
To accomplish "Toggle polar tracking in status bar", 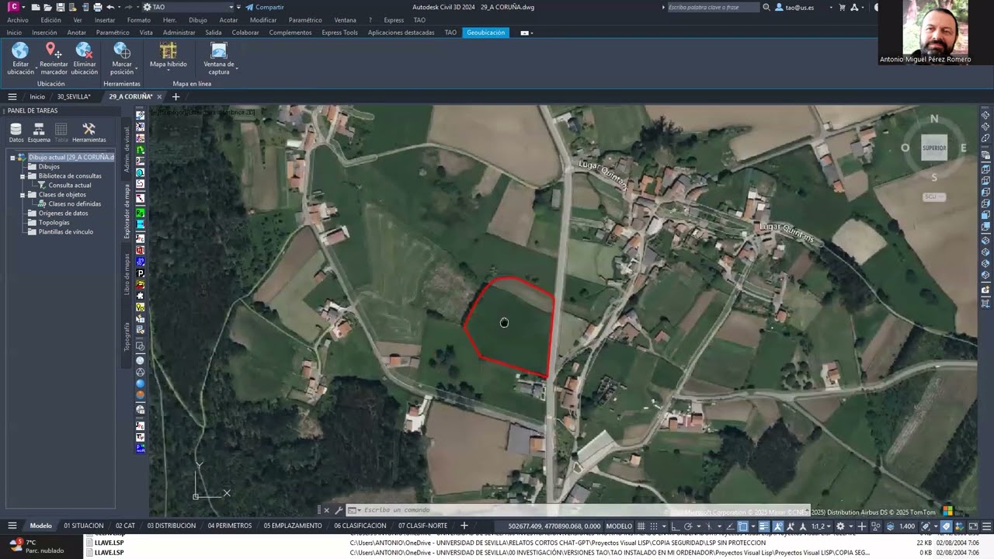I will pos(688,526).
